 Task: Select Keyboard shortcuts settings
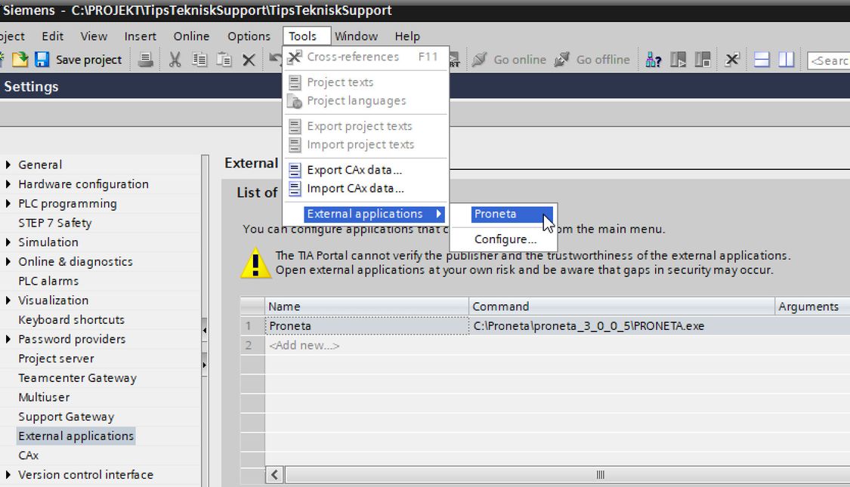coord(72,319)
